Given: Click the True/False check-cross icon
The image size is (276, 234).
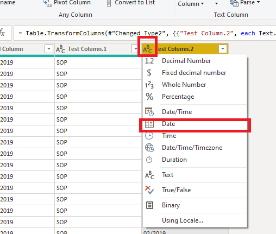Looking at the screenshot, I should pyautogui.click(x=149, y=190).
